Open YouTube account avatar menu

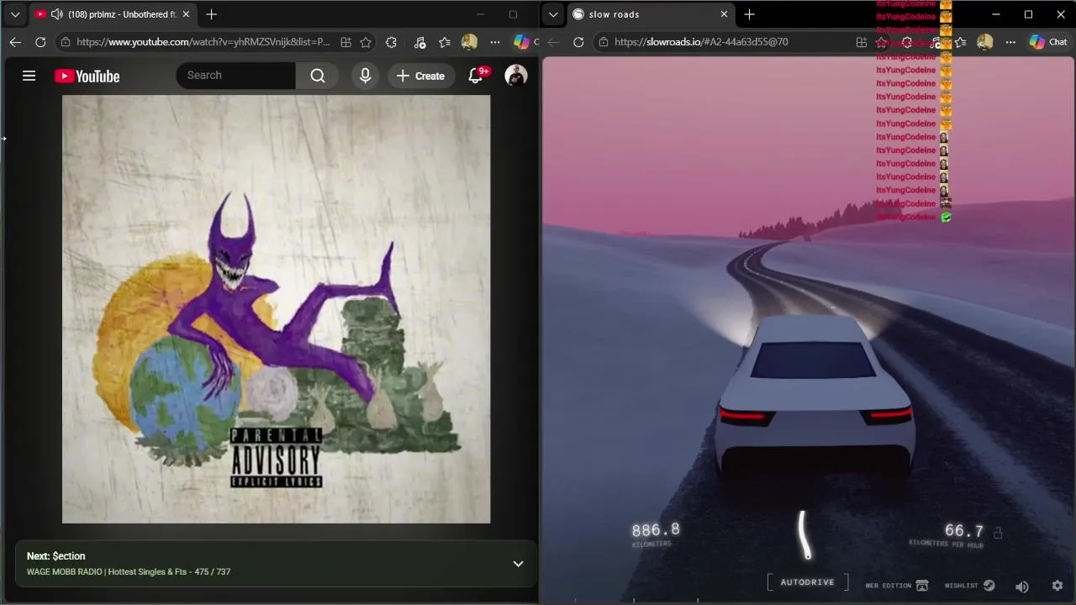tap(516, 76)
